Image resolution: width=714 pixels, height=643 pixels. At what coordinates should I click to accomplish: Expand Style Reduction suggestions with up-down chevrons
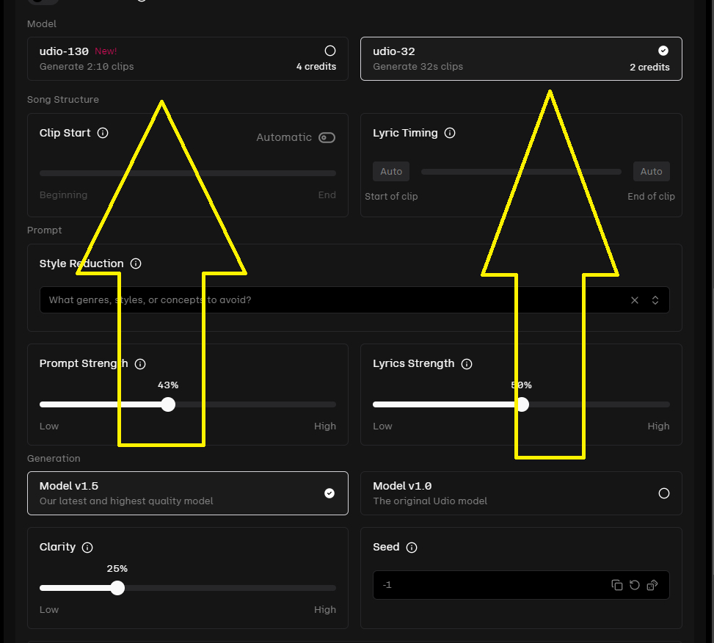tap(655, 300)
